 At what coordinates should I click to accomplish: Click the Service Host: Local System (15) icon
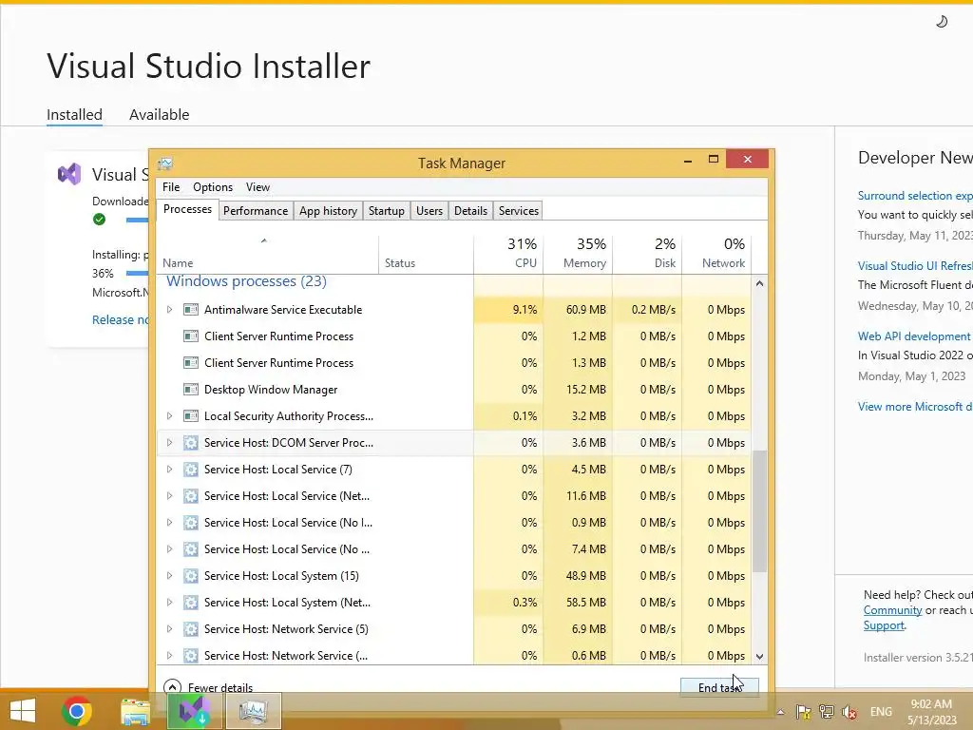click(x=191, y=575)
